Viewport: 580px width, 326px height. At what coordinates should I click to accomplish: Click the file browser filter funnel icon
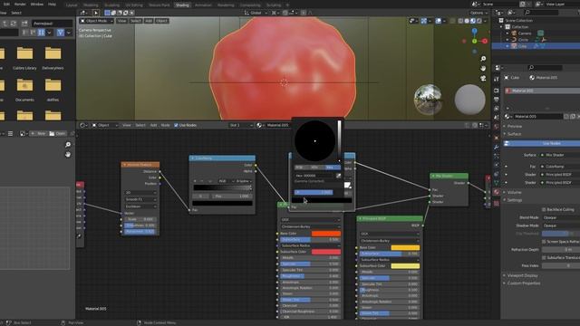tap(61, 33)
